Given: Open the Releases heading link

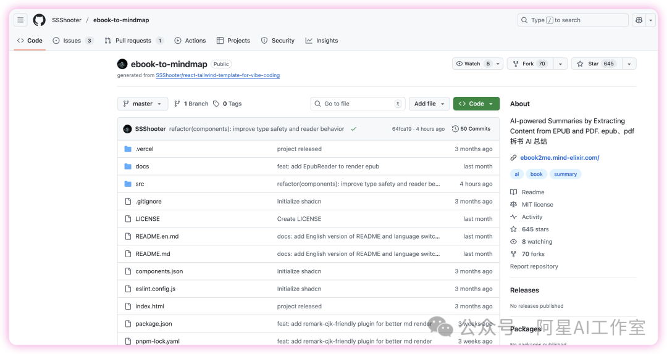Looking at the screenshot, I should 524,290.
